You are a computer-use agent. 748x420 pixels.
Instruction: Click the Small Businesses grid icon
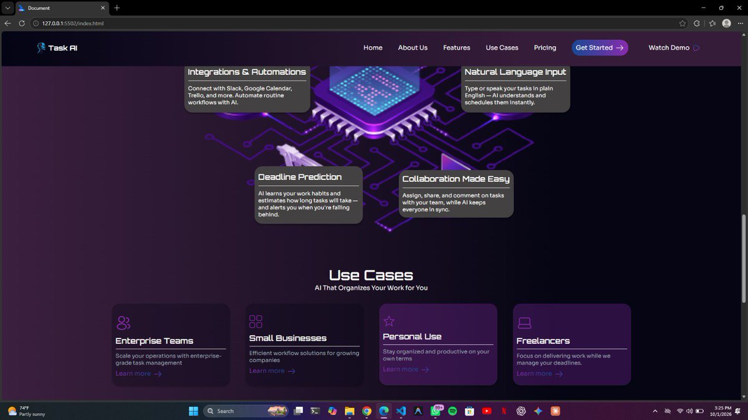pos(256,322)
